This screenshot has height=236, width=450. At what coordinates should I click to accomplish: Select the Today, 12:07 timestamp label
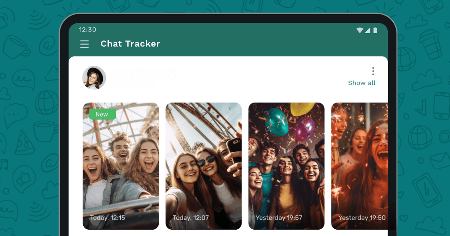[191, 217]
